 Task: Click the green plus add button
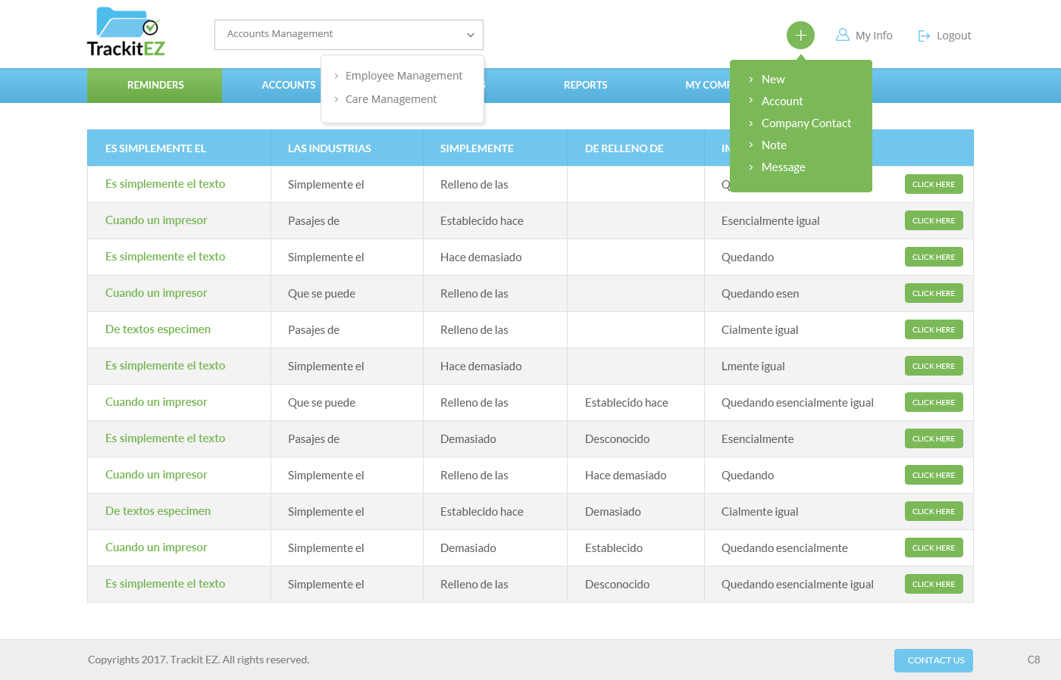click(800, 36)
